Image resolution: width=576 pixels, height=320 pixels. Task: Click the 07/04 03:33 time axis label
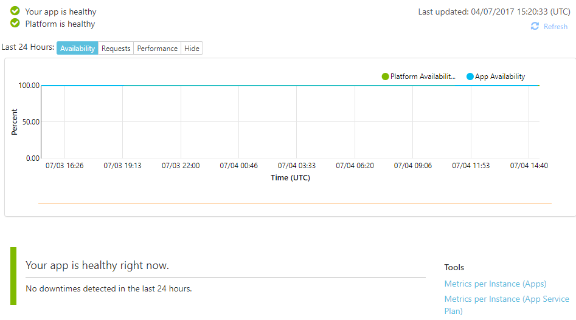coord(296,165)
